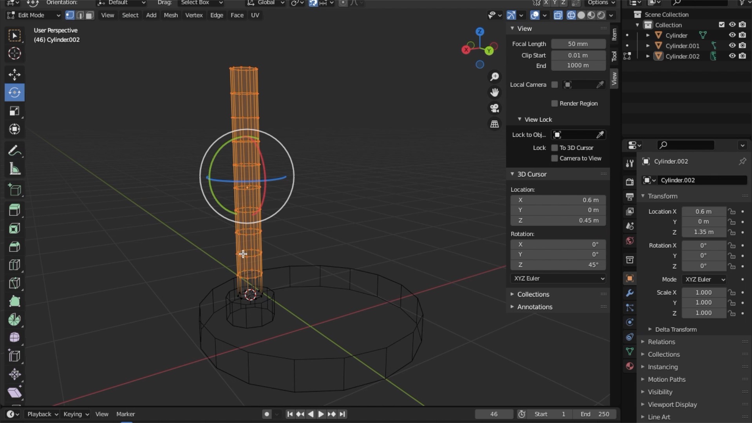The image size is (752, 423).
Task: Toggle X-Ray mode in the viewport header
Action: tap(558, 15)
